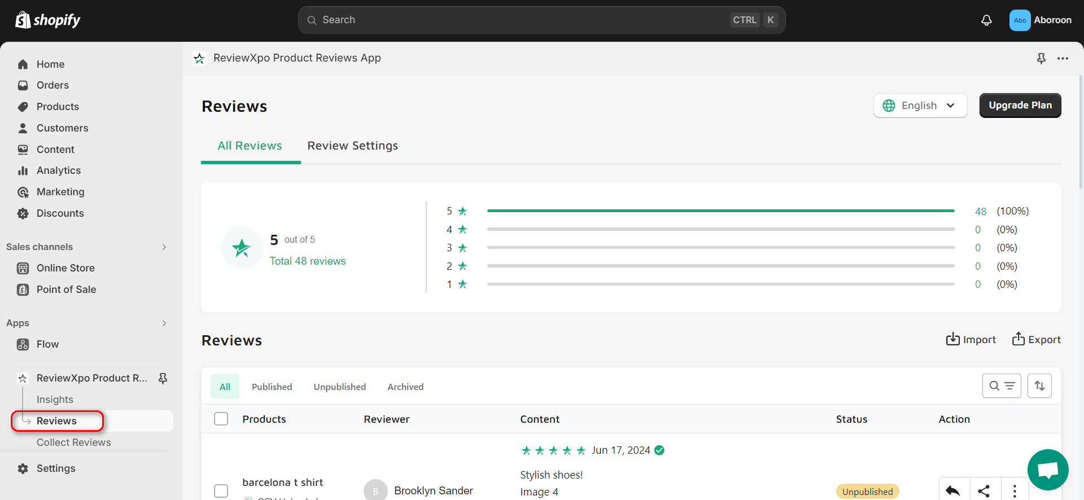Click the Total 48 reviews text
This screenshot has width=1084, height=500.
(x=308, y=261)
